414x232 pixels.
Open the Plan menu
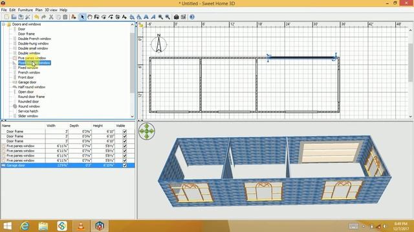tap(39, 10)
